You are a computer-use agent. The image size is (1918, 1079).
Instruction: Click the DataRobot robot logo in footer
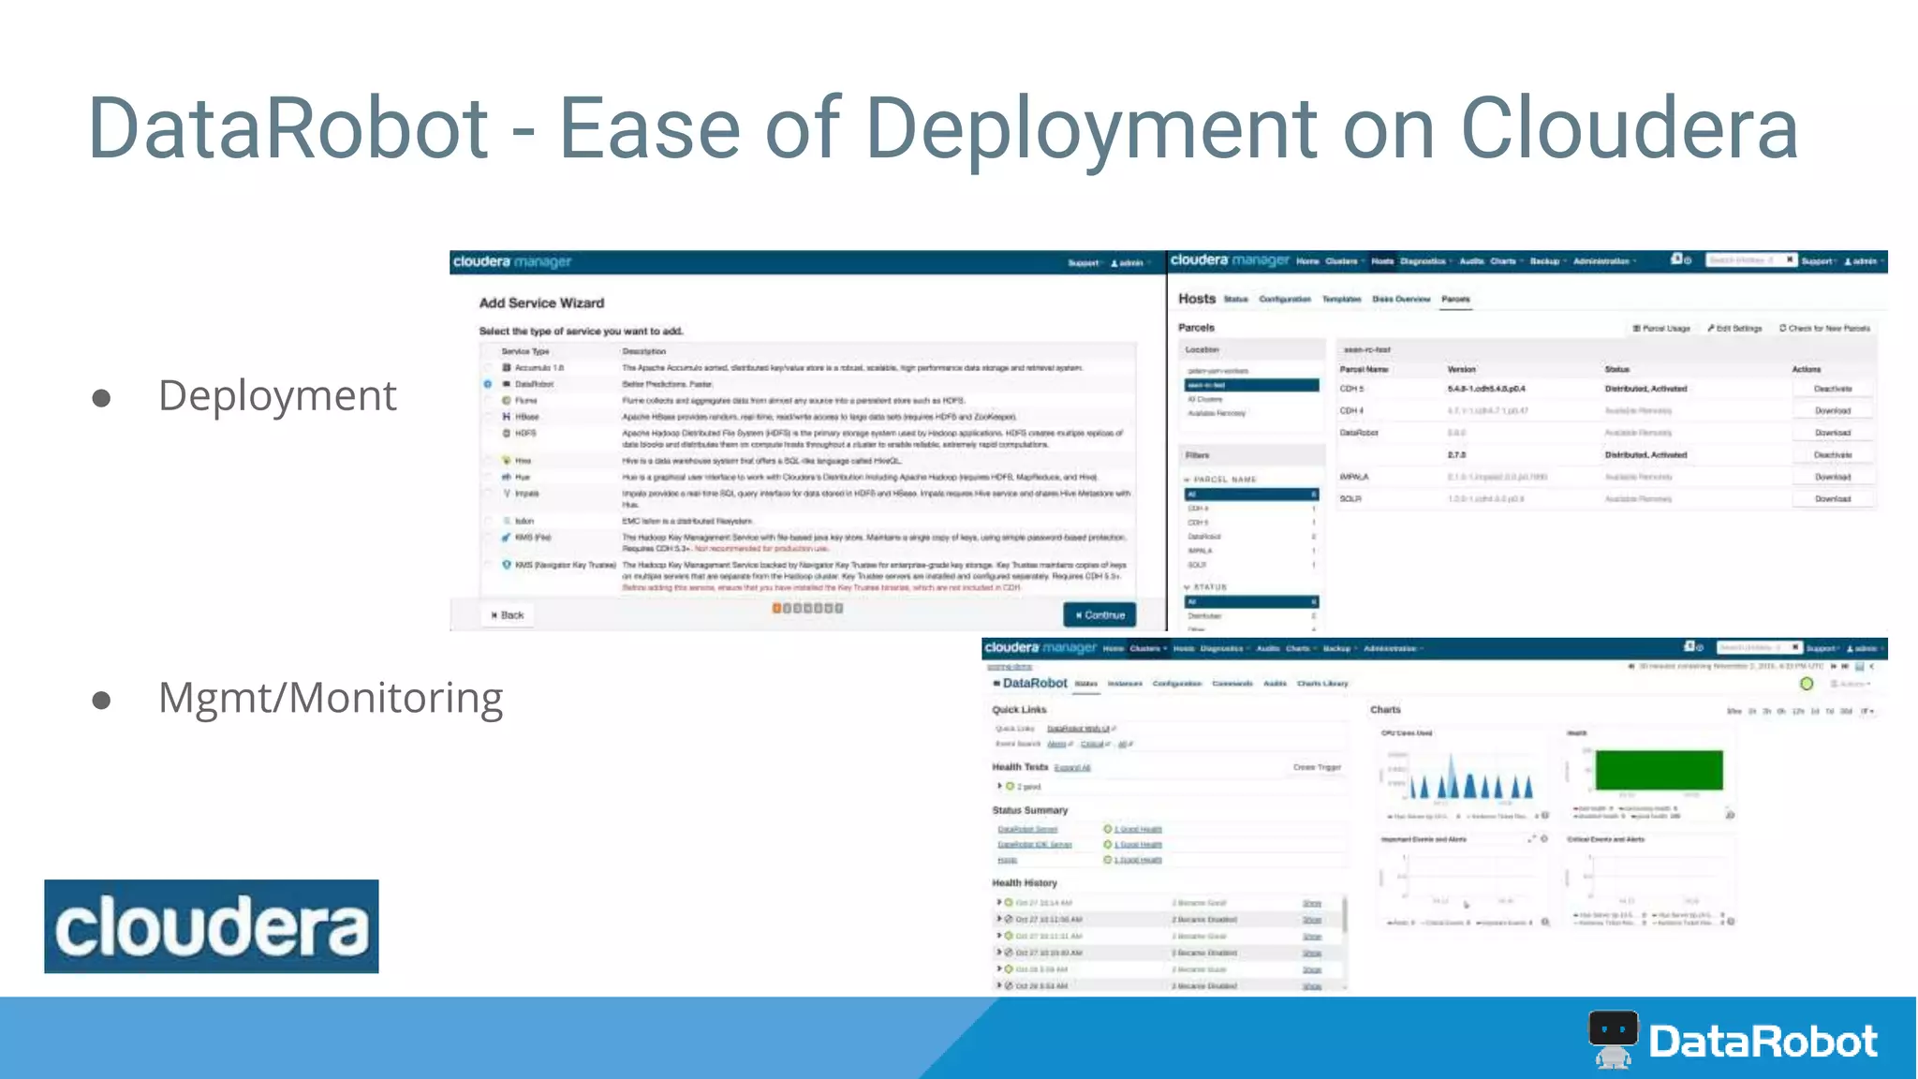click(1614, 1039)
